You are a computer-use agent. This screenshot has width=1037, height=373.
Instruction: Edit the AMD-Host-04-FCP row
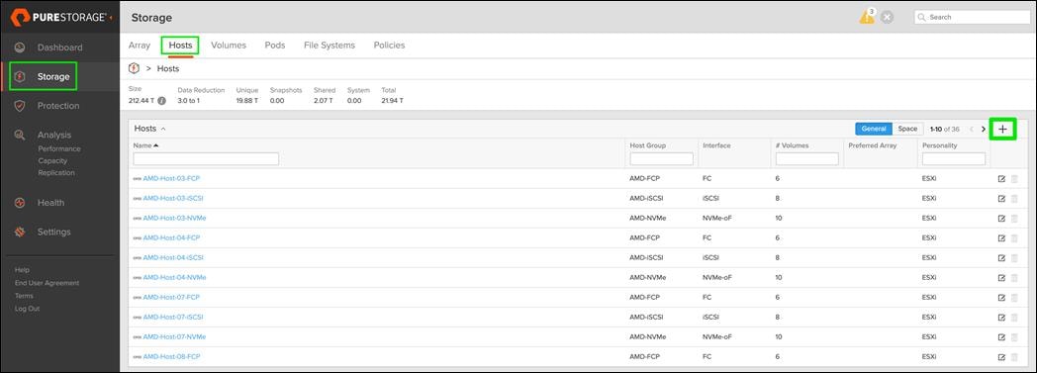pyautogui.click(x=1001, y=238)
